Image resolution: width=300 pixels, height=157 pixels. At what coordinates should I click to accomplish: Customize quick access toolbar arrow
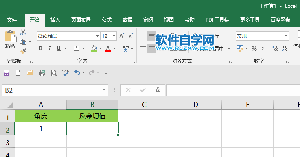(105, 73)
